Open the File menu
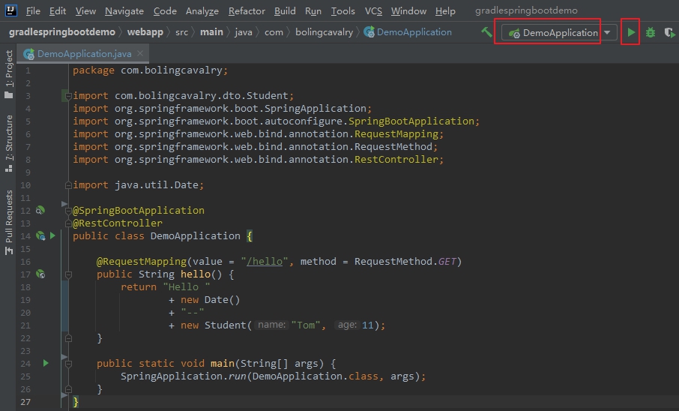 click(33, 10)
